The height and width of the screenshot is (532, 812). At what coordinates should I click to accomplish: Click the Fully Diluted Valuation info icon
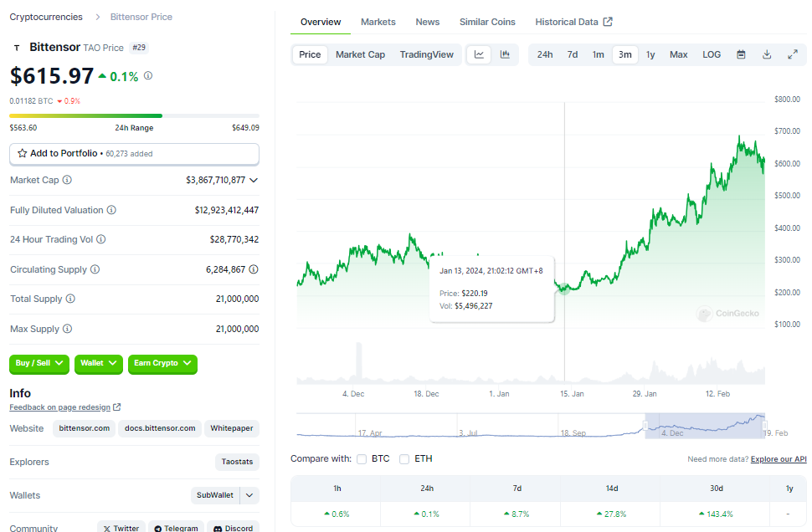tap(111, 210)
